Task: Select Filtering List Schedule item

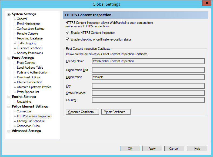Action: click(x=31, y=121)
